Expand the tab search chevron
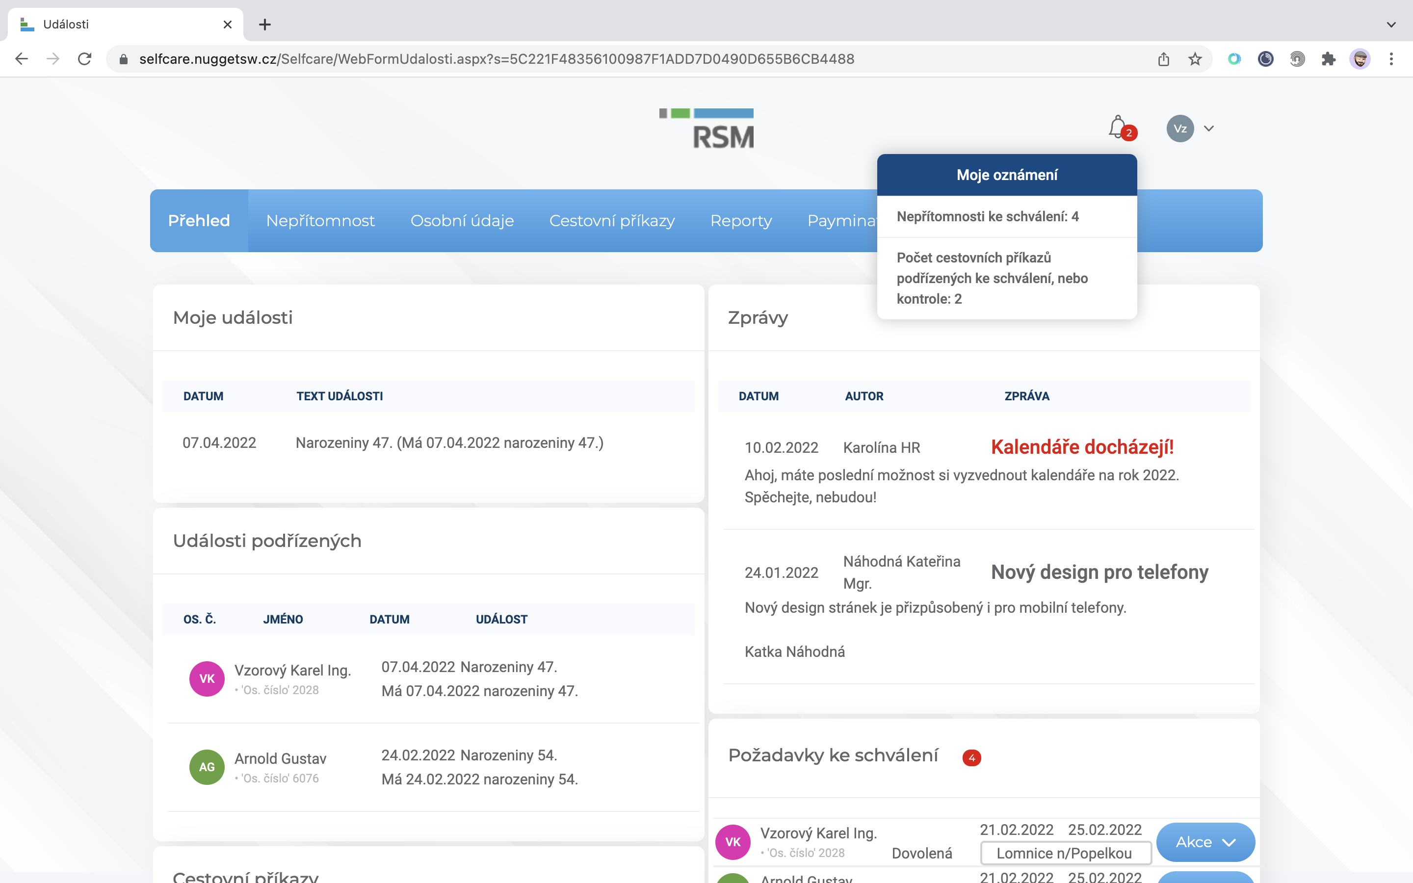The image size is (1413, 883). coord(1391,25)
